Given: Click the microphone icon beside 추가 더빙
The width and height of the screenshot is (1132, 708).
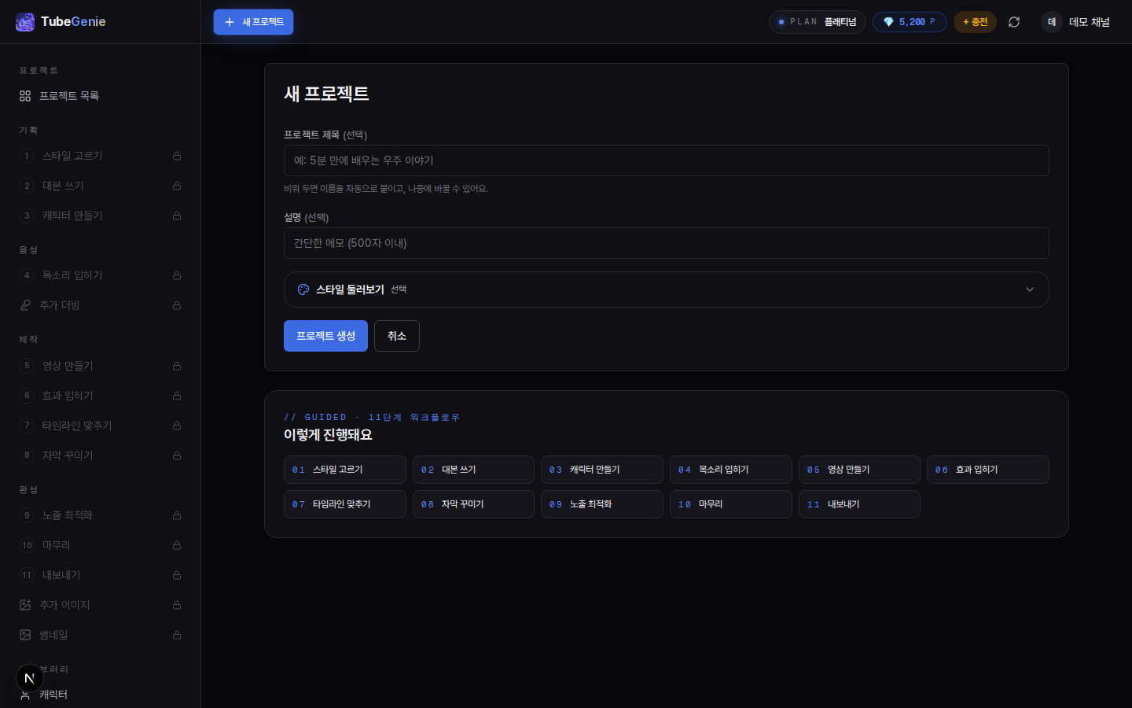Looking at the screenshot, I should pyautogui.click(x=25, y=305).
